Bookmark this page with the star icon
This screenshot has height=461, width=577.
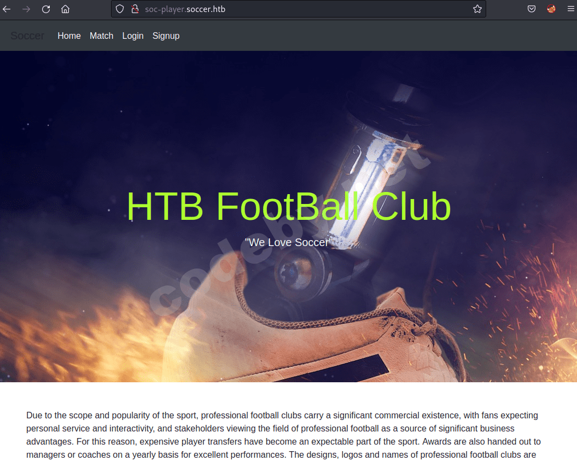[x=477, y=9]
